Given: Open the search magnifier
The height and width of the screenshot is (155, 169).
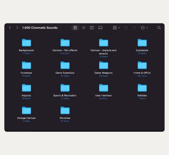Looking at the screenshot, I should click(159, 28).
